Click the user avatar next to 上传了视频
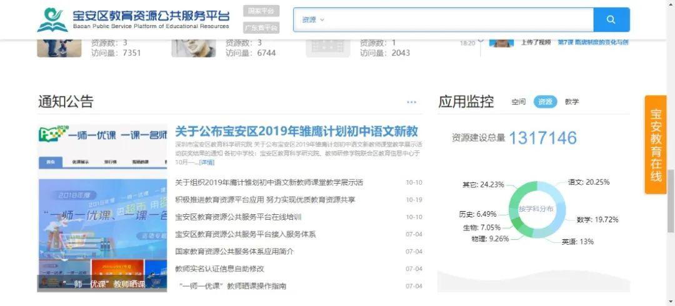The image size is (675, 306). (x=501, y=42)
